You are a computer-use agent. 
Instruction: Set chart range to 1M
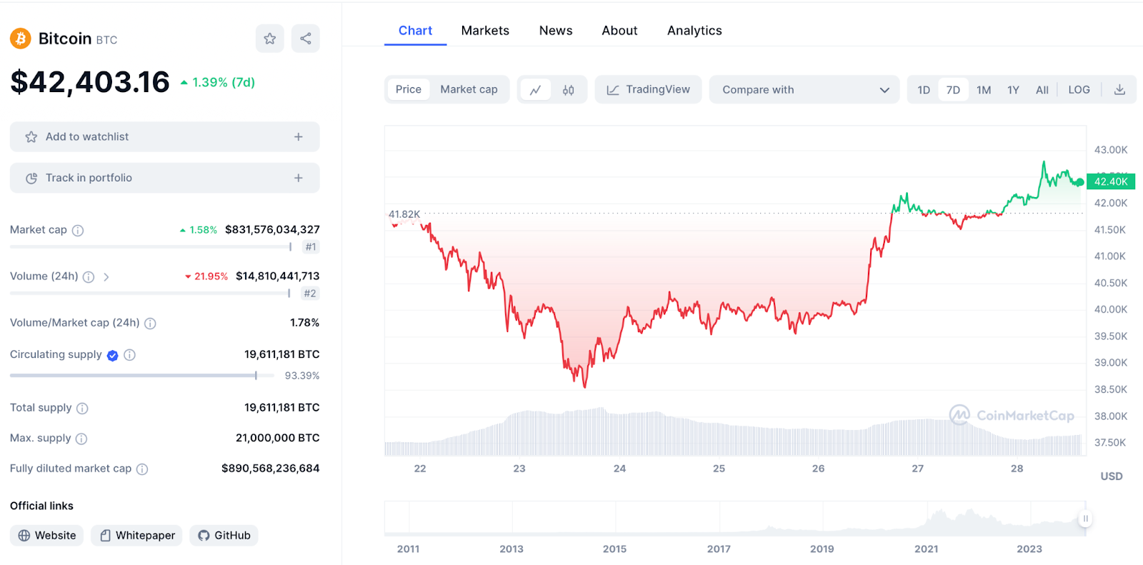pos(984,90)
